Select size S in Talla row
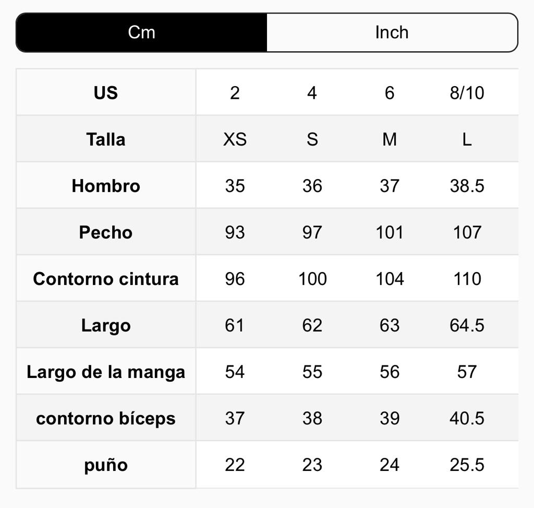The width and height of the screenshot is (534, 508). [x=312, y=139]
